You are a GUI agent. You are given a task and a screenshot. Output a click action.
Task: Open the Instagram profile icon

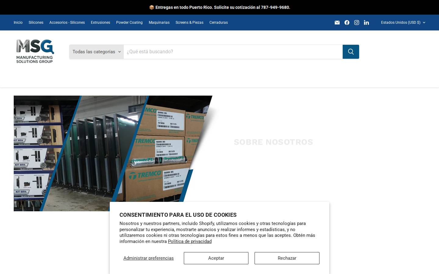coord(357,23)
